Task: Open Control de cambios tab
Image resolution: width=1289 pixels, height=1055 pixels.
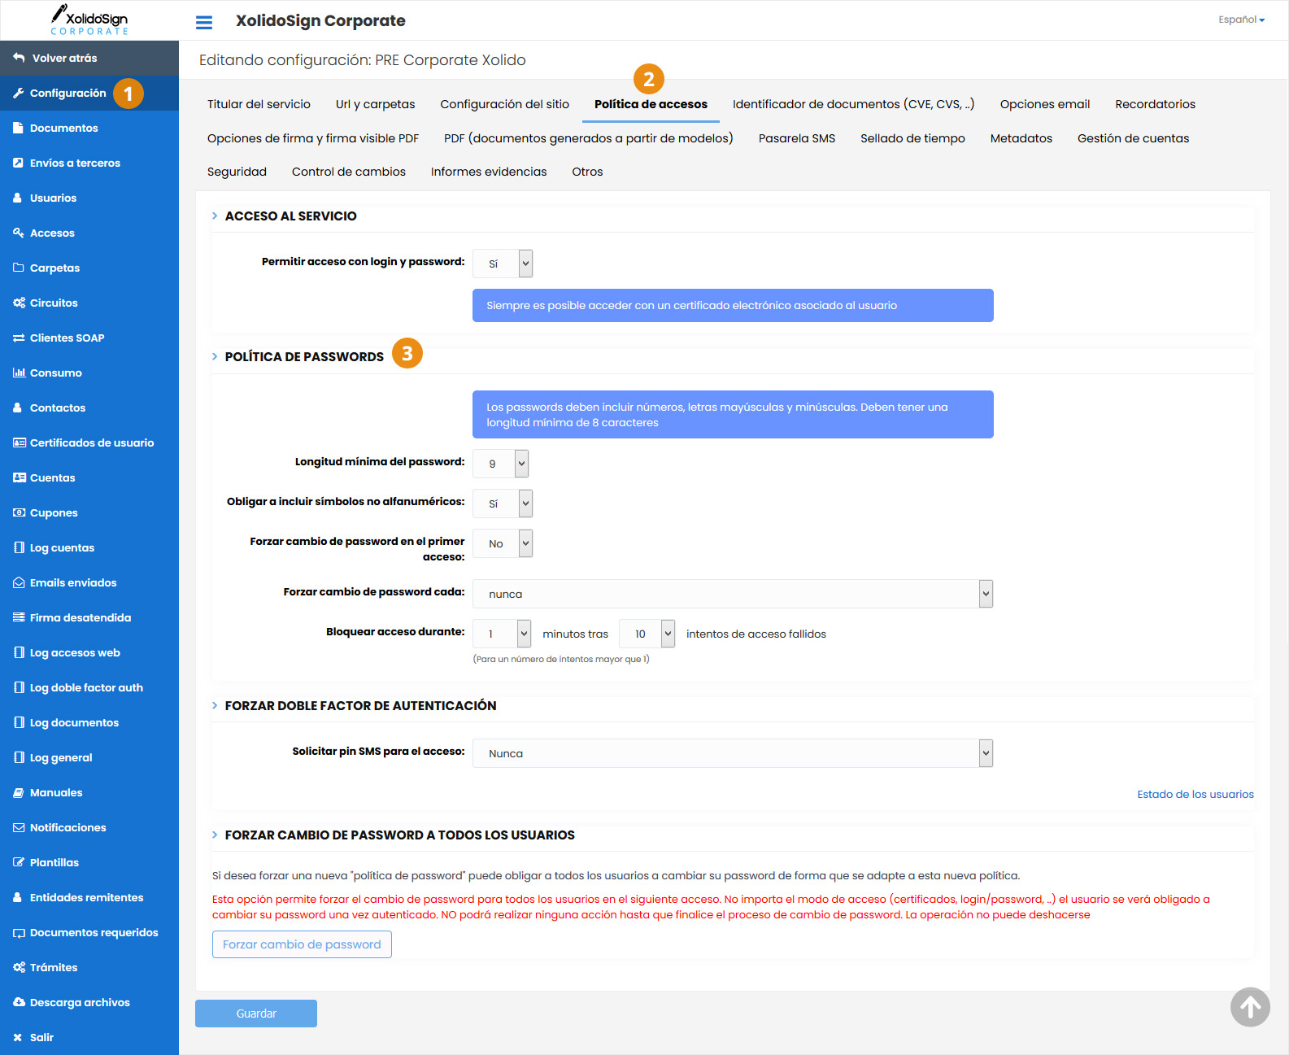Action: pyautogui.click(x=348, y=172)
